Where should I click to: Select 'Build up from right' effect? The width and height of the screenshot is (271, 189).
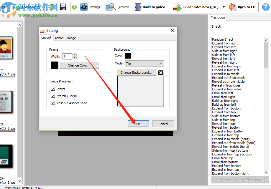[x=225, y=101]
